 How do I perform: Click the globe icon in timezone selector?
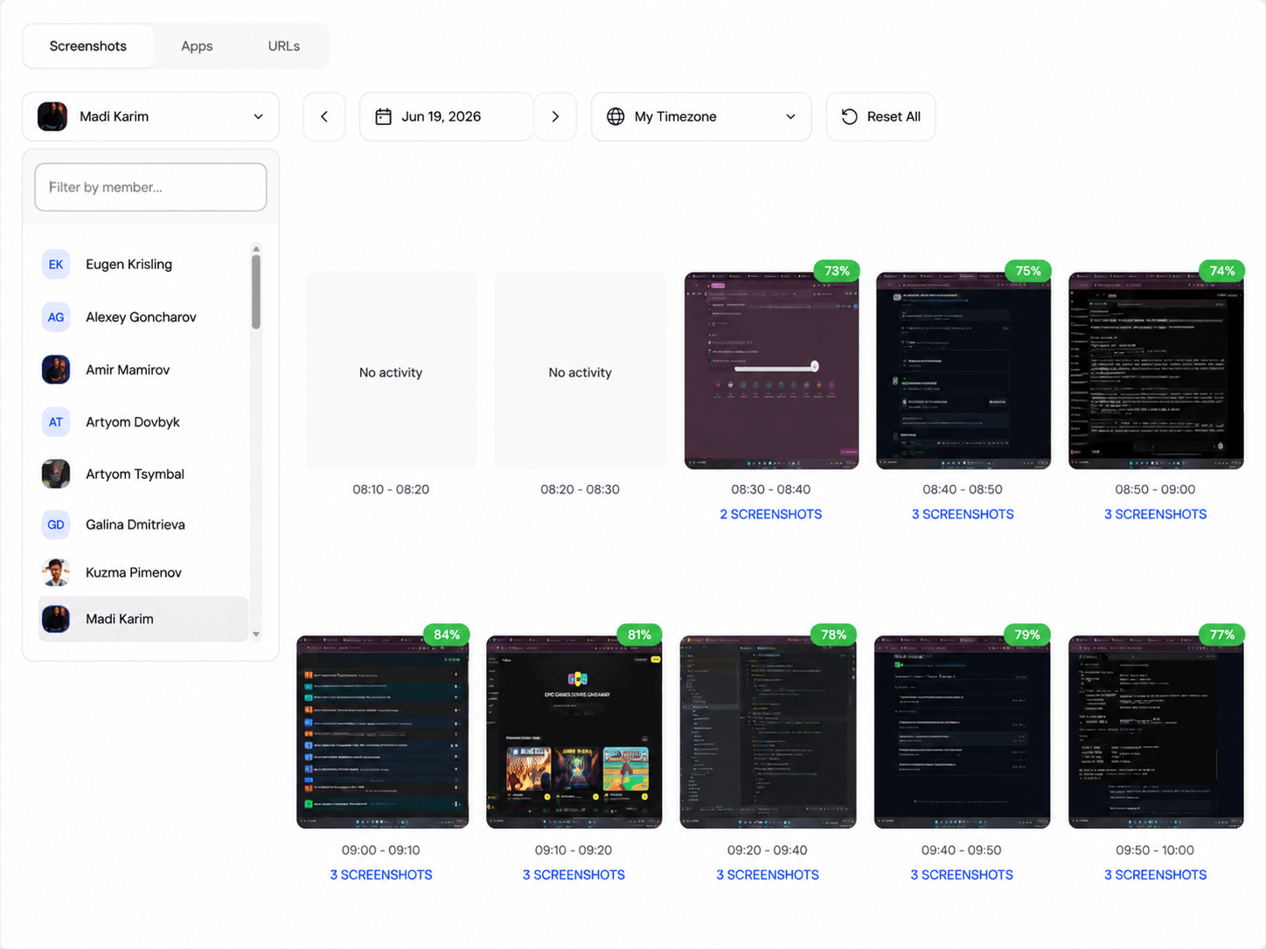pyautogui.click(x=616, y=116)
